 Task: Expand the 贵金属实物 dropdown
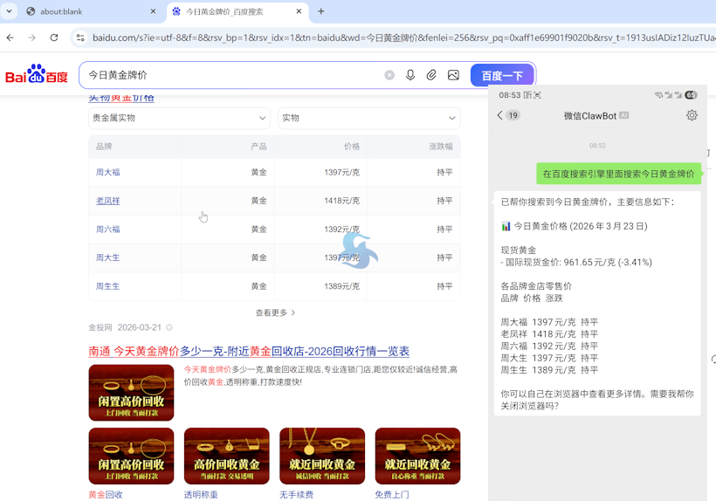point(180,118)
